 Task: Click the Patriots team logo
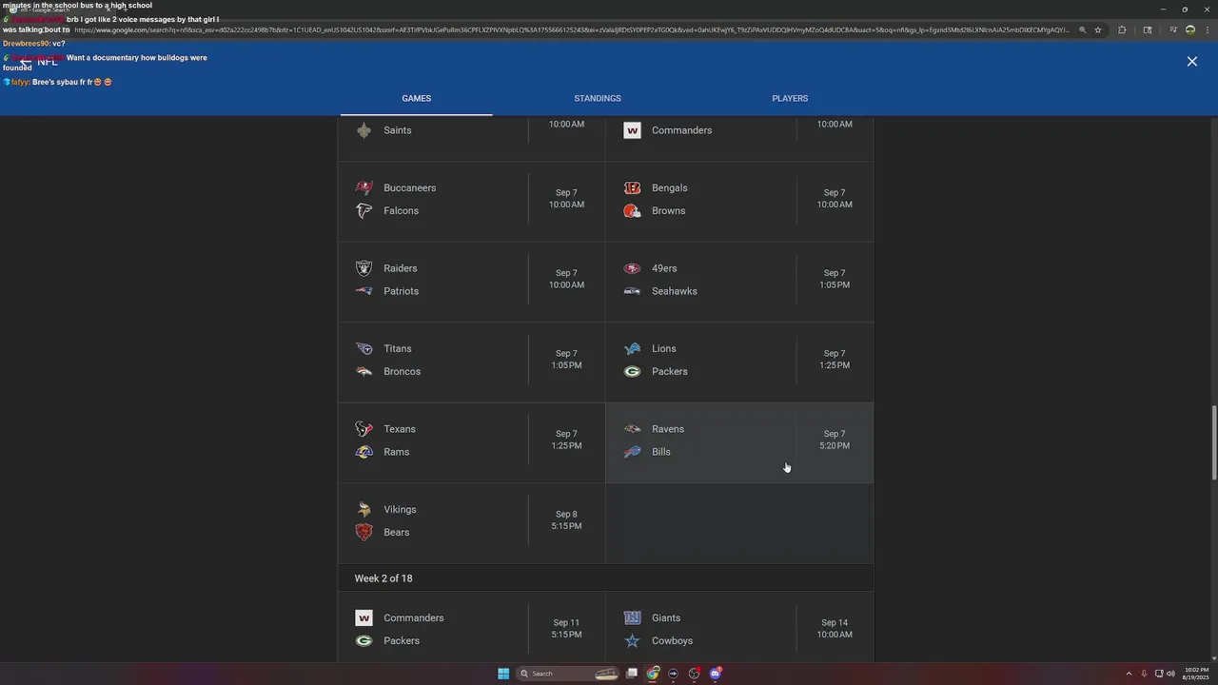(363, 291)
